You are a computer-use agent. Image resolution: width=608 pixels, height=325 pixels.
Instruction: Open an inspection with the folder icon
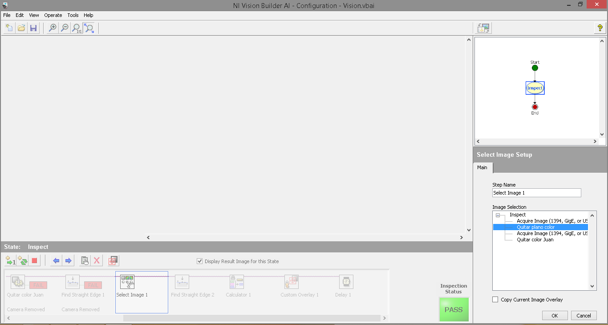pos(21,28)
